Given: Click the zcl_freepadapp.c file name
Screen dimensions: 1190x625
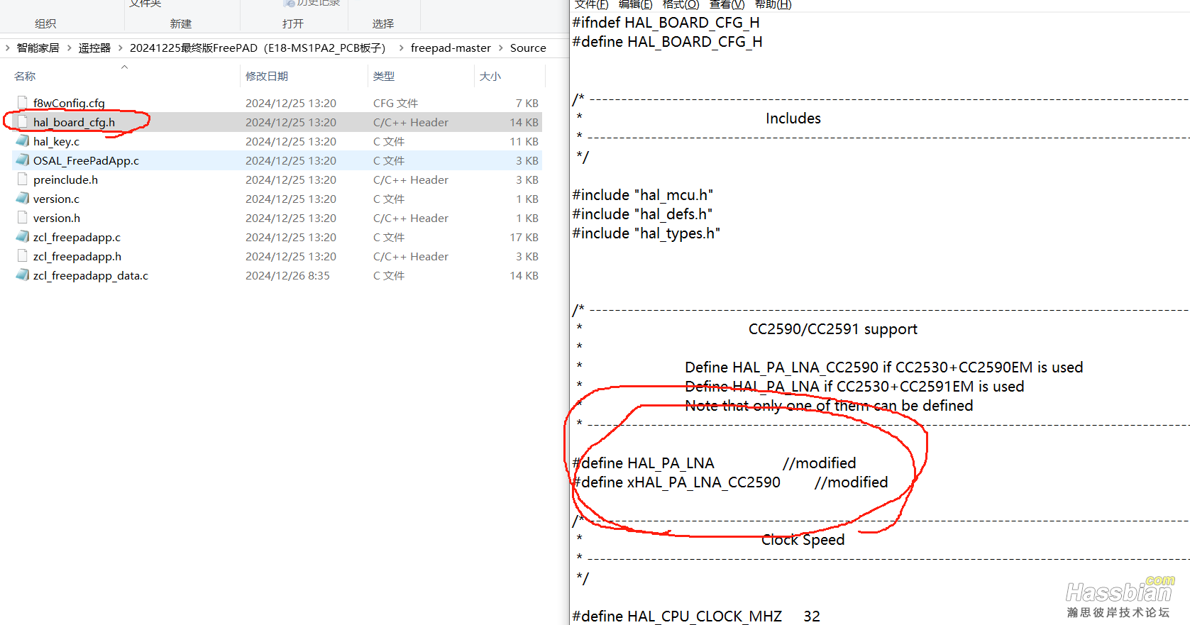Looking at the screenshot, I should click(77, 237).
